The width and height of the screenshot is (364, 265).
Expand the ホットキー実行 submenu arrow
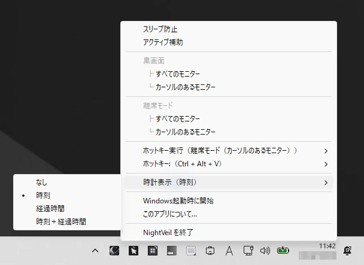326,151
